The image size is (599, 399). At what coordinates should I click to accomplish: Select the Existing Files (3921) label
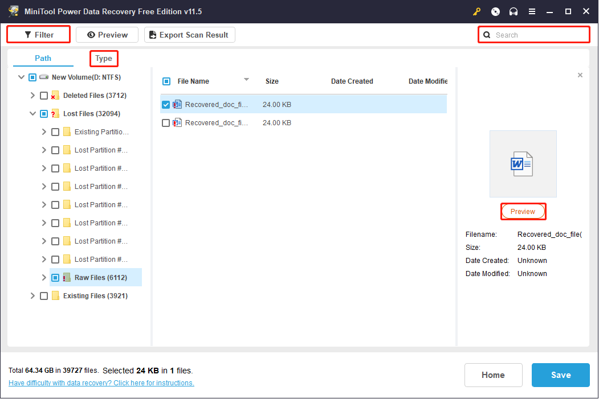[x=96, y=296]
